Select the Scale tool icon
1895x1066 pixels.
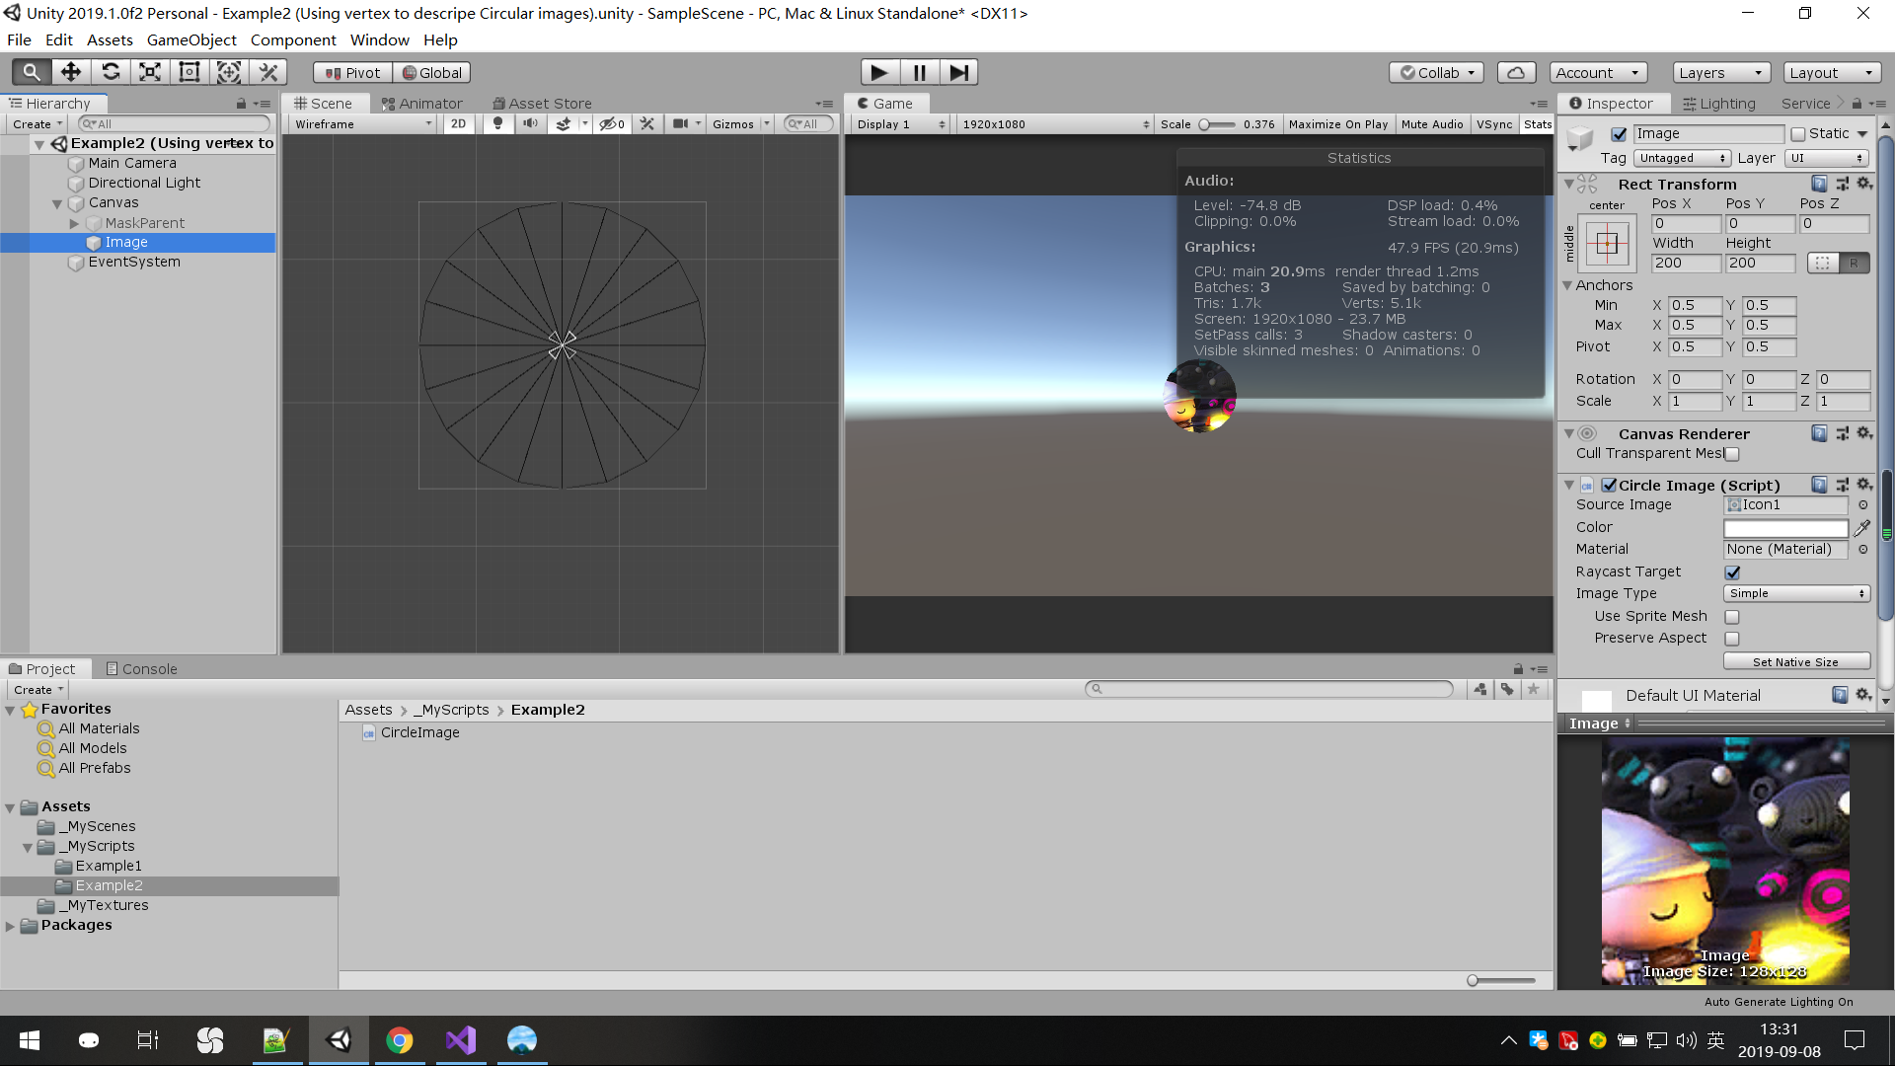[150, 72]
